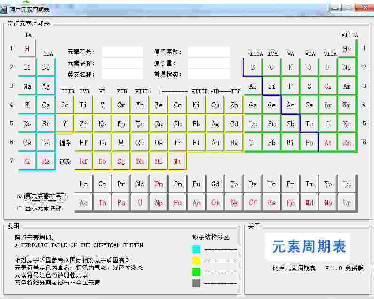Click the 原子量 text field
This screenshot has height=299, width=374.
point(209,63)
